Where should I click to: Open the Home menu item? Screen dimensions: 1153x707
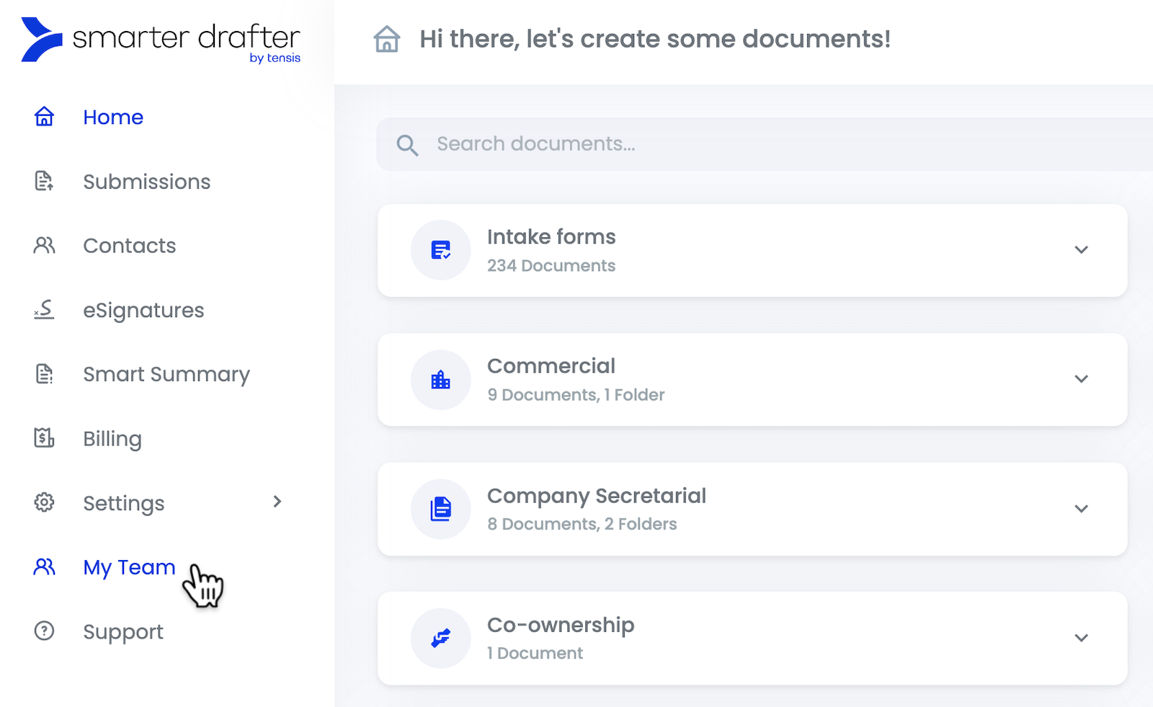[x=112, y=117]
